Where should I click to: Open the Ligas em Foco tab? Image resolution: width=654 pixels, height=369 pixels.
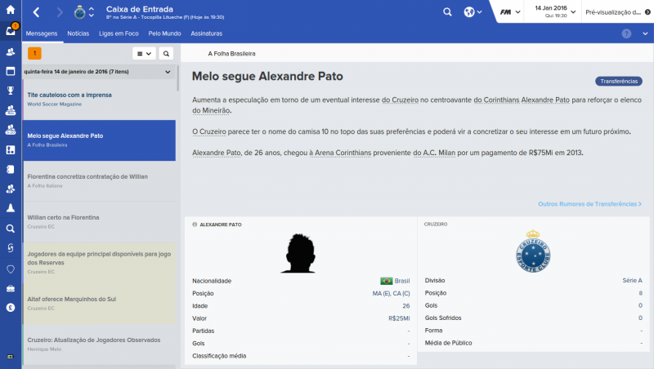(x=120, y=33)
